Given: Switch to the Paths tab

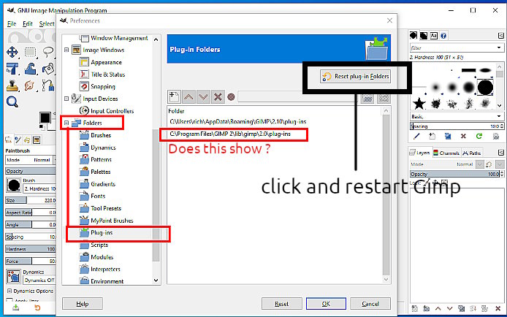Looking at the screenshot, I should coord(472,153).
